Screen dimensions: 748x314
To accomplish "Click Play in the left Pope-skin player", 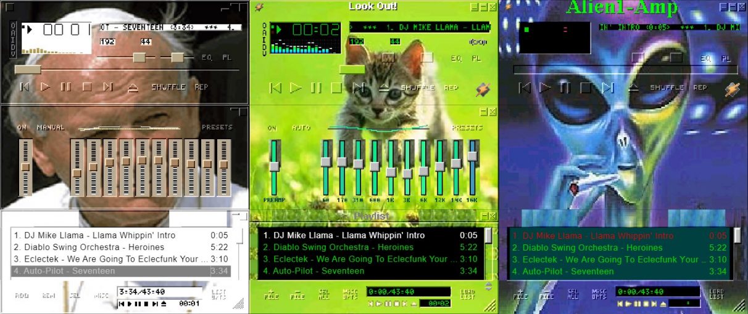I will click(45, 87).
